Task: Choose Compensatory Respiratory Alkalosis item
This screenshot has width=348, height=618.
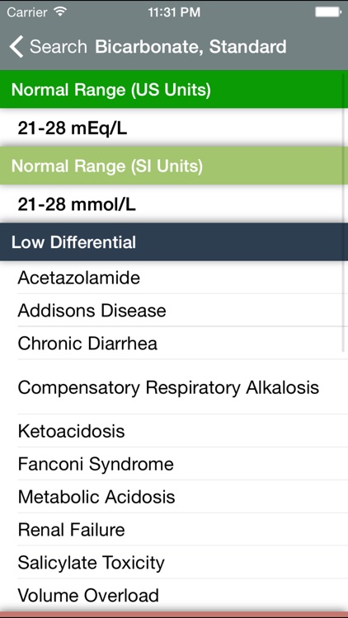Action: coord(174,387)
